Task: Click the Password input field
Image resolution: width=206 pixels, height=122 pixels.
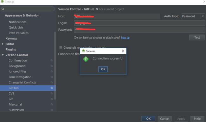Action: pyautogui.click(x=139, y=30)
